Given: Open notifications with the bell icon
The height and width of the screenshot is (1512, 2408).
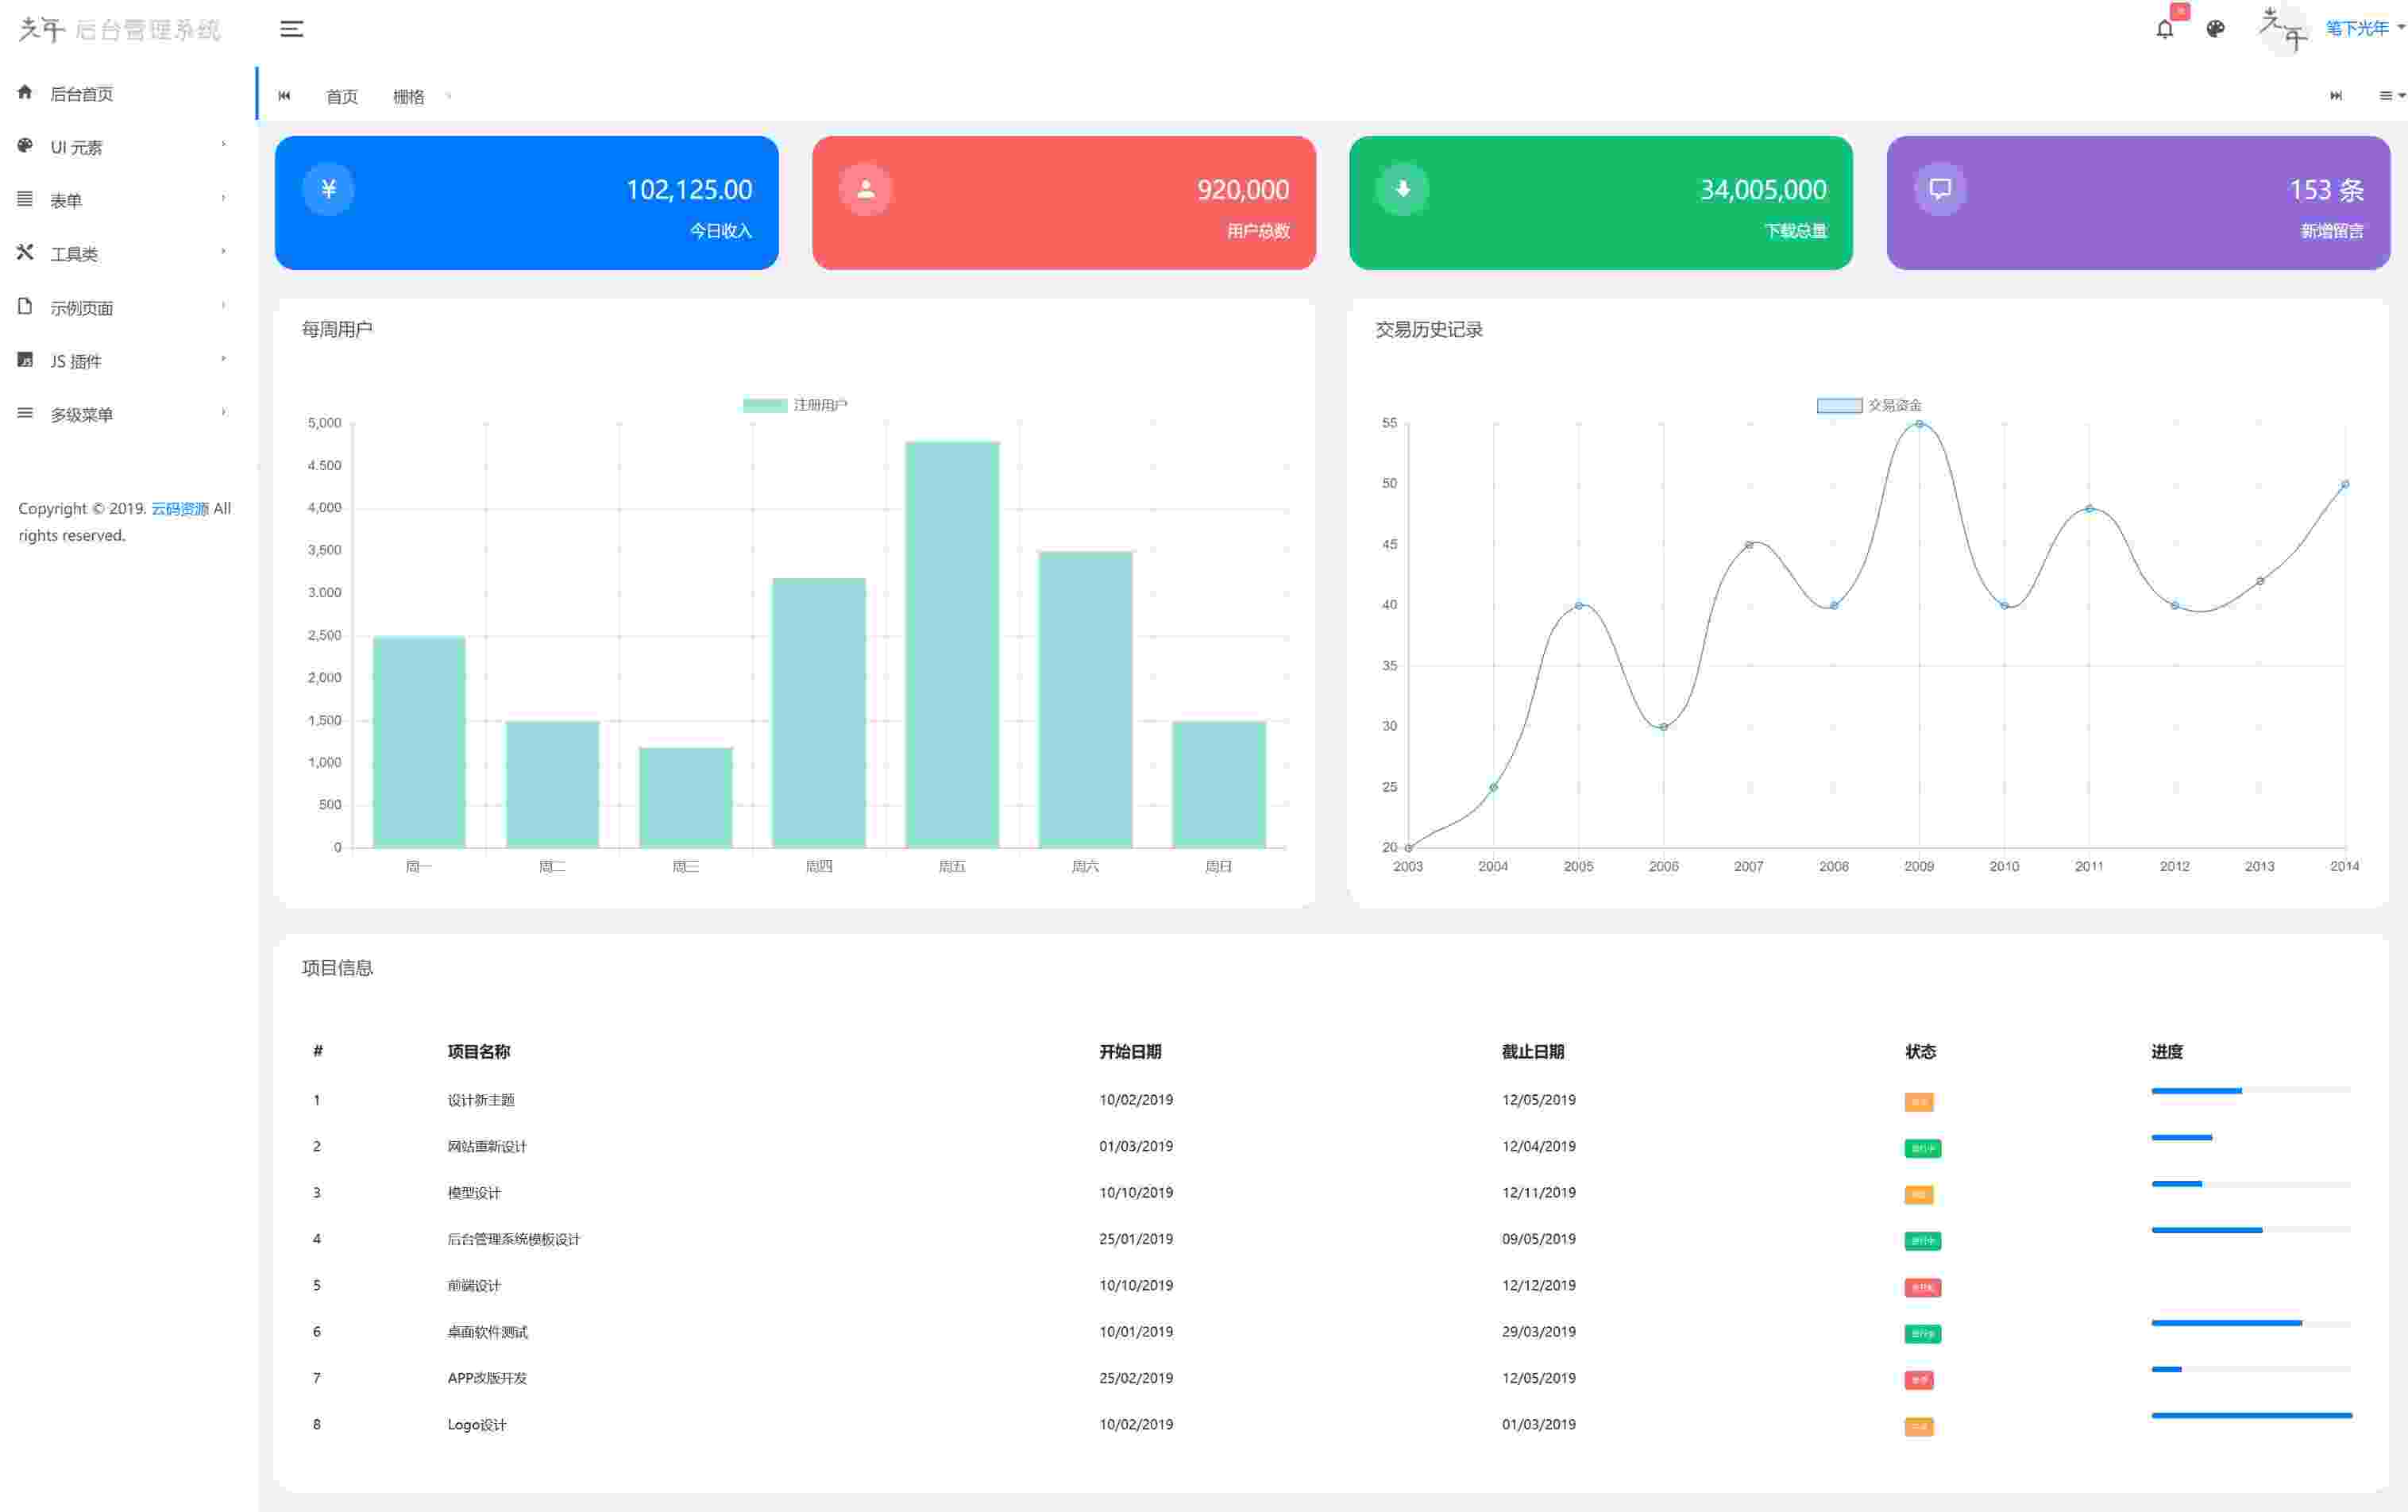Looking at the screenshot, I should click(2164, 29).
